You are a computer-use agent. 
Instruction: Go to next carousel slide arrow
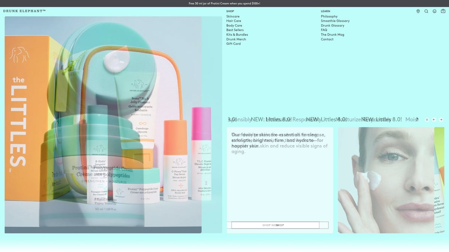tap(441, 119)
